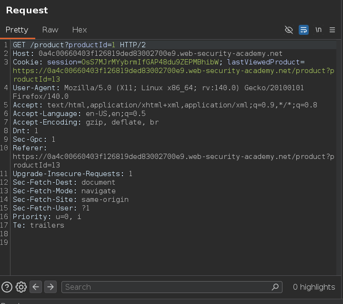Click the Sec-Gpc header
Screen dimensions: 343x304
[x=34, y=139]
